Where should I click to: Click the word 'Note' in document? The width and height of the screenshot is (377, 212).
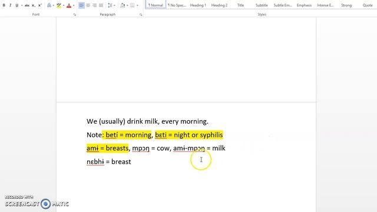point(94,135)
